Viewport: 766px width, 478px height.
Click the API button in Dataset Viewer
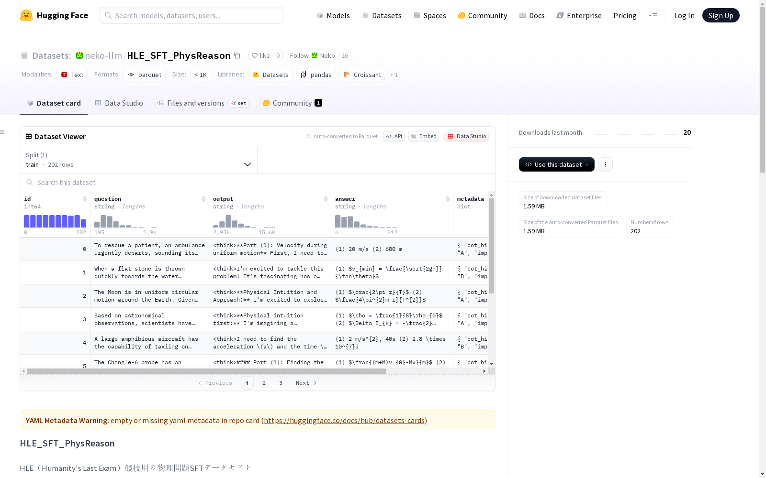pos(394,136)
